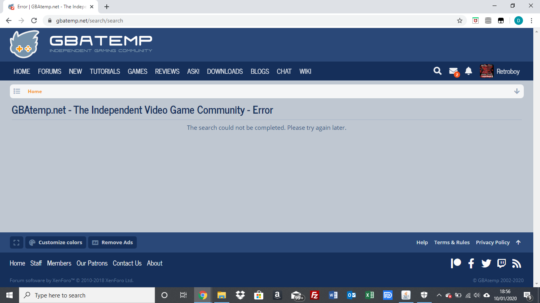Open the GAMES navigation item

click(138, 71)
